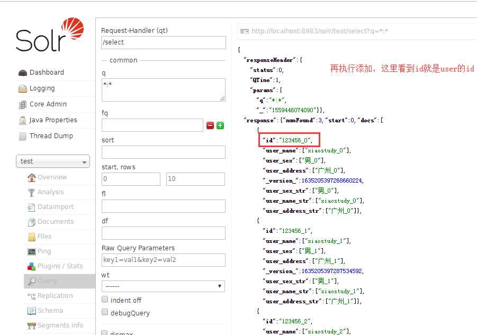This screenshot has width=477, height=335.
Task: Open the Dataimport page link
Action: (56, 207)
